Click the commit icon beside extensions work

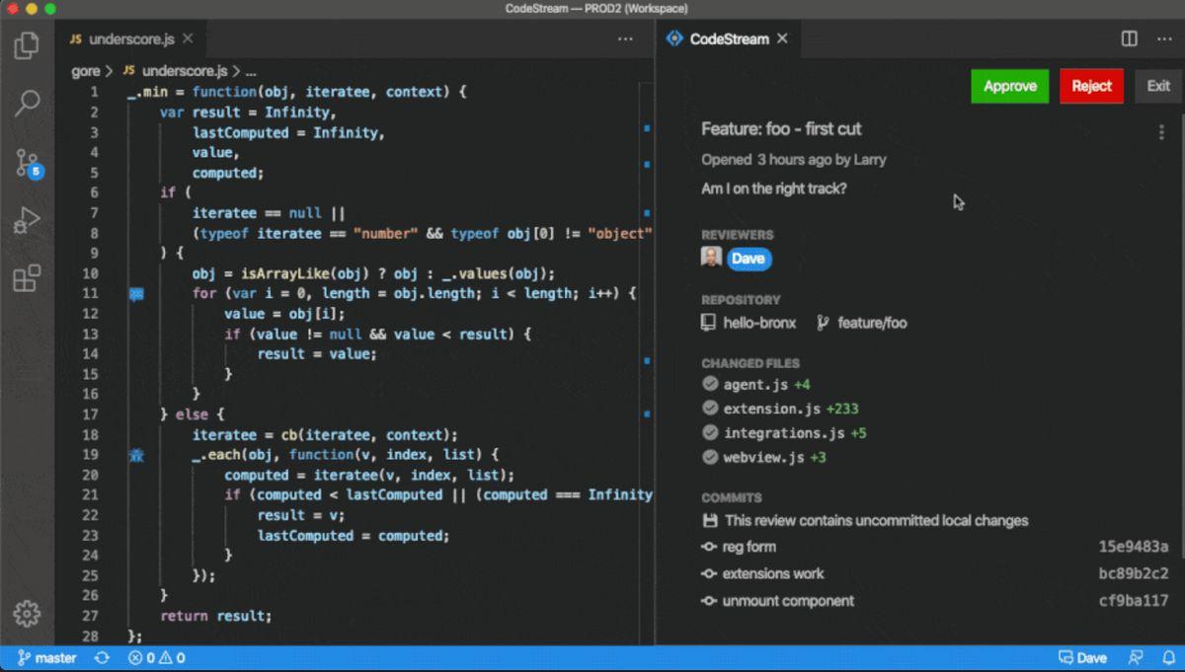(709, 573)
